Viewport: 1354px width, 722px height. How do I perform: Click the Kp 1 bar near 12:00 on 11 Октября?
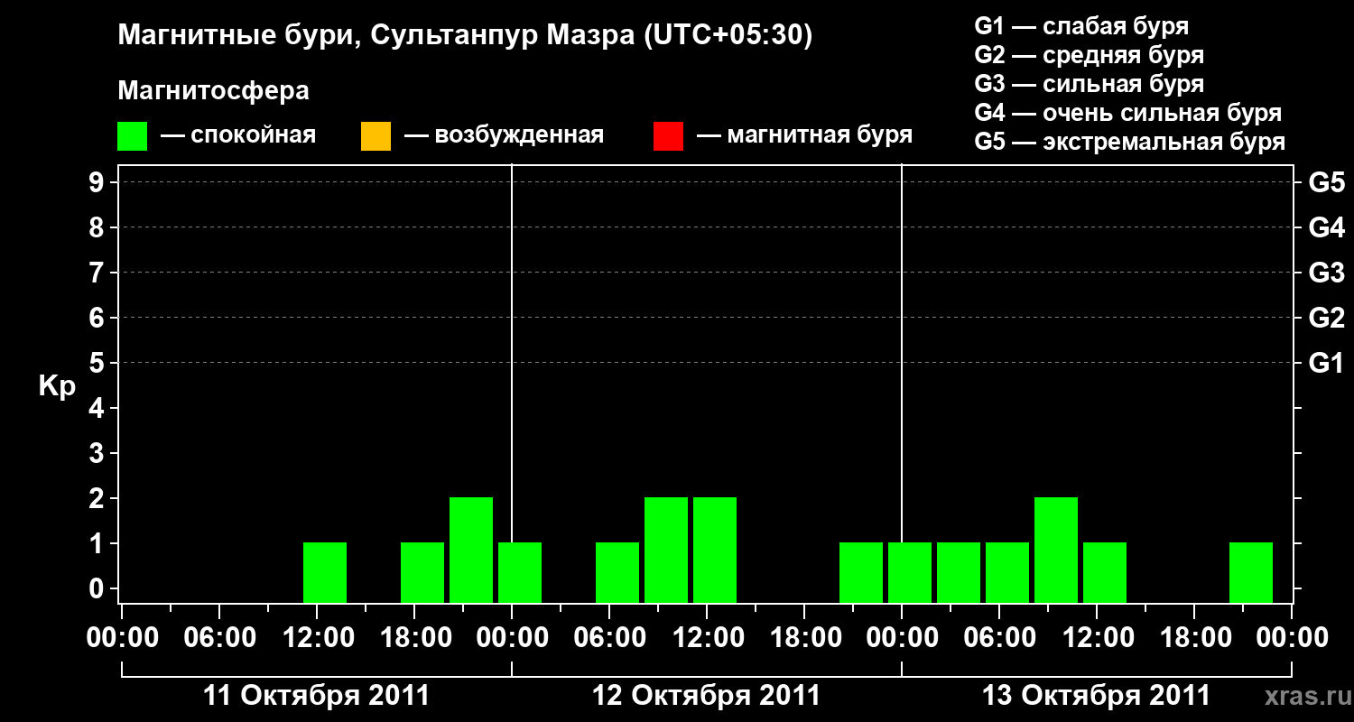click(x=325, y=572)
